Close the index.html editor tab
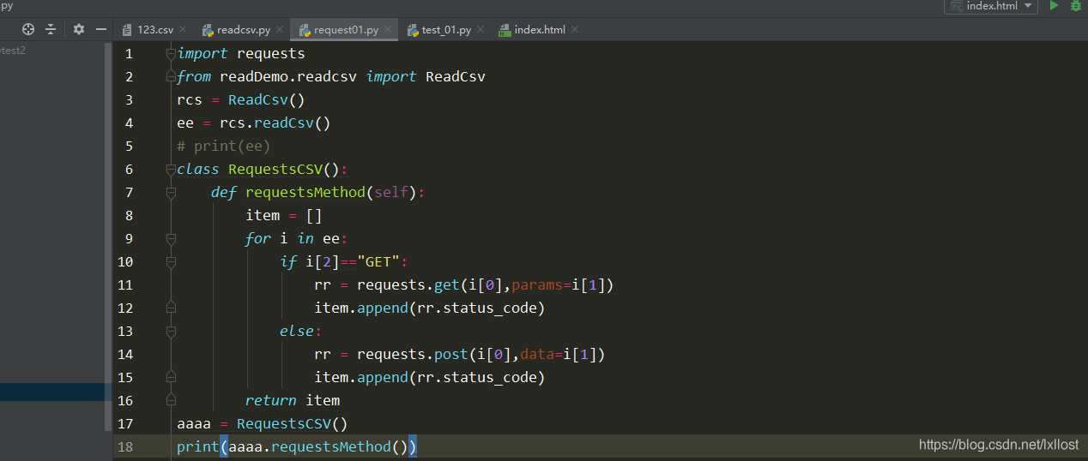The height and width of the screenshot is (461, 1088). click(x=574, y=30)
